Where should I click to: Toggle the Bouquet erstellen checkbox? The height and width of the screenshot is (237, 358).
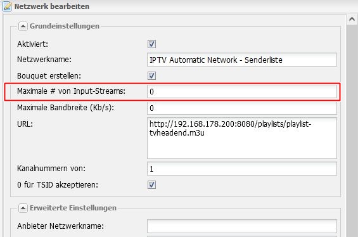click(151, 75)
